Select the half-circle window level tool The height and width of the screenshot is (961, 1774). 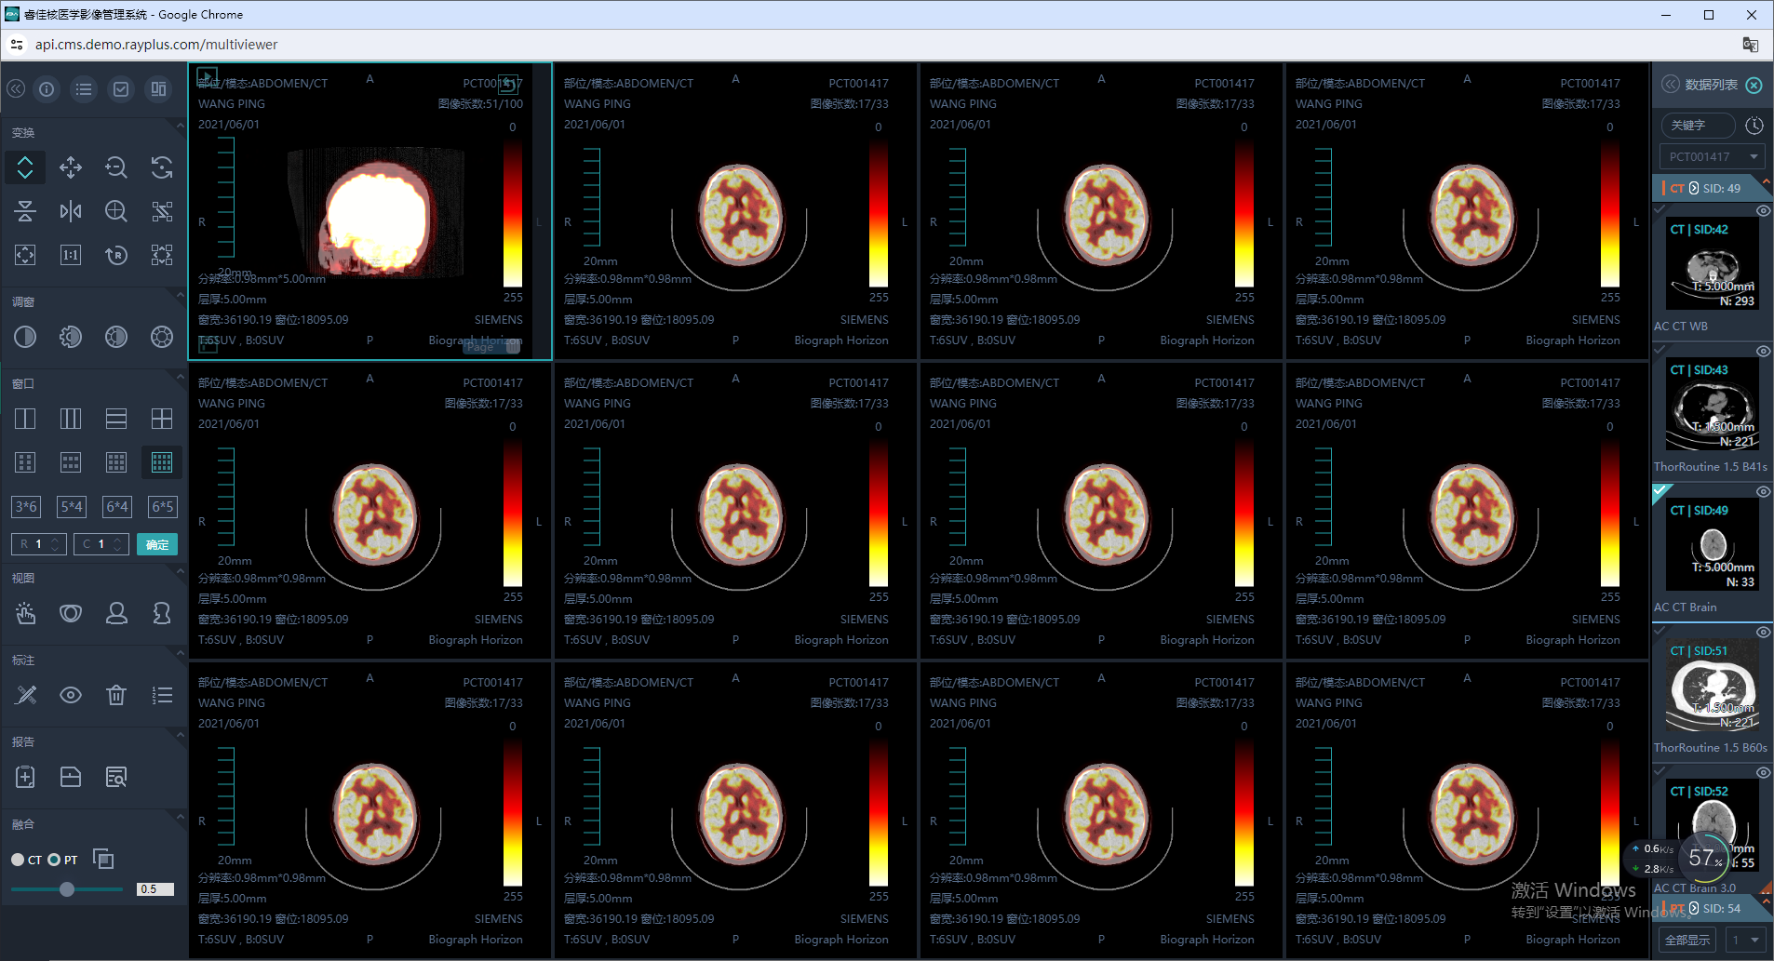25,337
